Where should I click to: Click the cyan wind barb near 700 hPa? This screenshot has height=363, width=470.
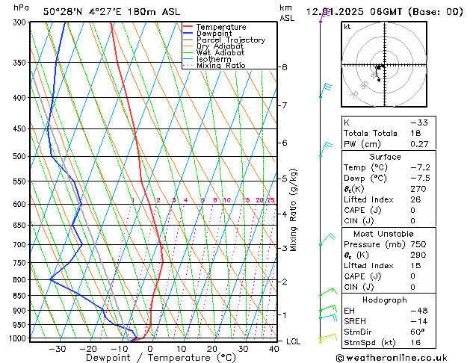[327, 239]
